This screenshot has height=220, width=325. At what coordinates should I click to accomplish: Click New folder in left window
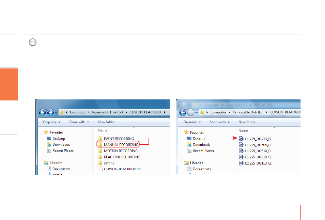[106, 122]
